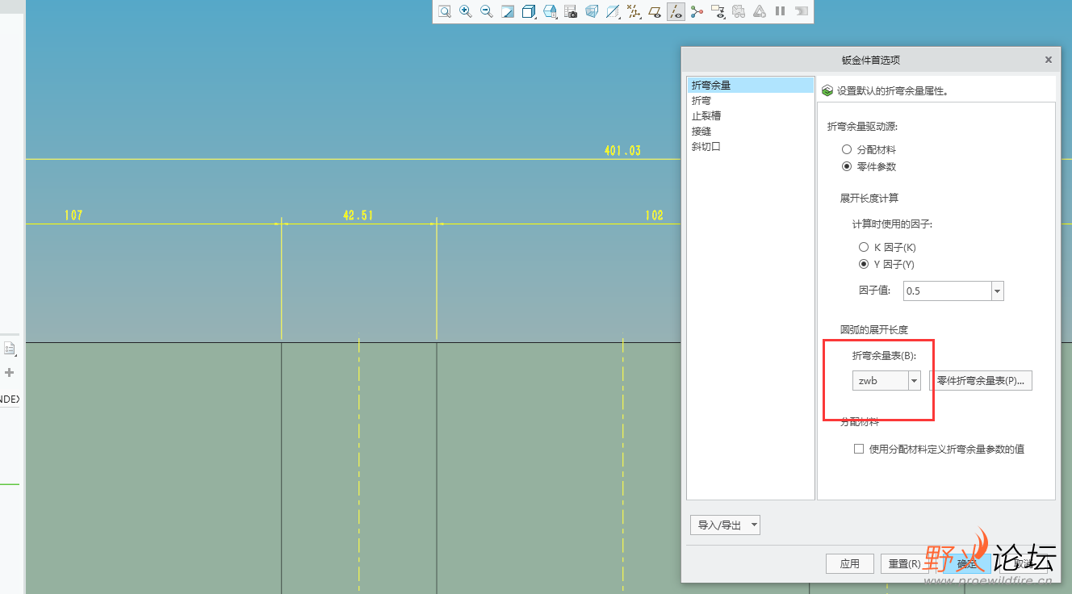Screen dimensions: 1072x594
Task: Open the 导入/导出 dropdown
Action: tap(725, 525)
